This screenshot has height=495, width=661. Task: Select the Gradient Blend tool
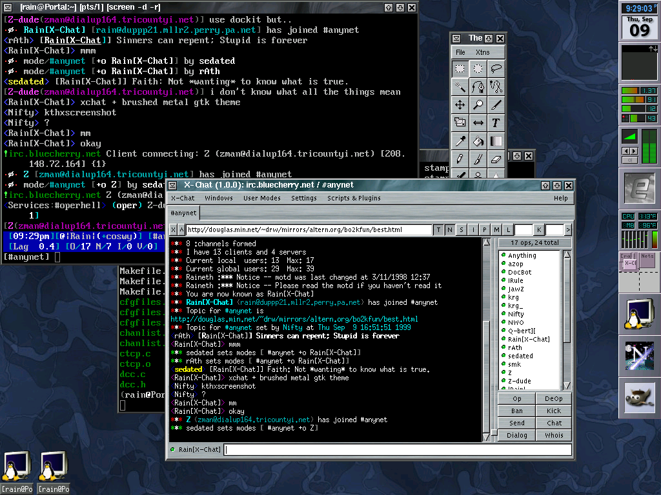click(496, 141)
